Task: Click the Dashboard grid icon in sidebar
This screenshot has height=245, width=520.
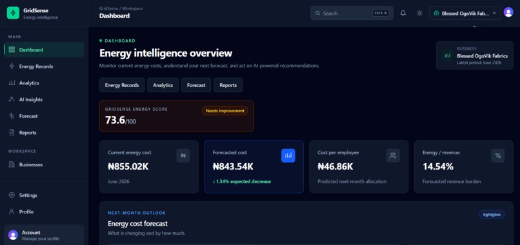Action: [12, 50]
